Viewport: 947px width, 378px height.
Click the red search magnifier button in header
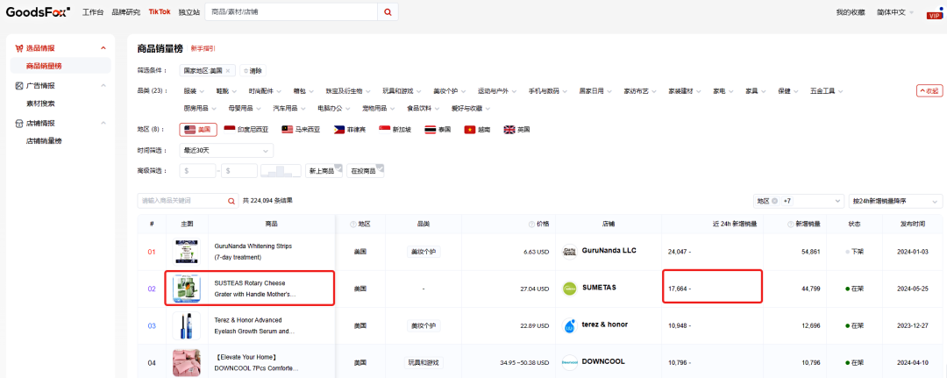coord(388,12)
